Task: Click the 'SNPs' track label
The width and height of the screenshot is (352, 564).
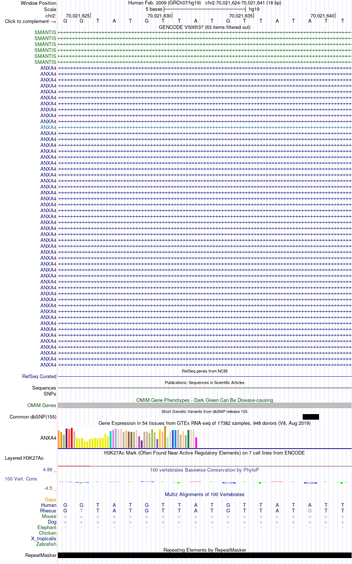Action: tap(50, 394)
